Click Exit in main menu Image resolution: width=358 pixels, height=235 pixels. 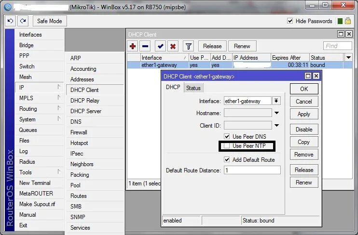point(39,225)
